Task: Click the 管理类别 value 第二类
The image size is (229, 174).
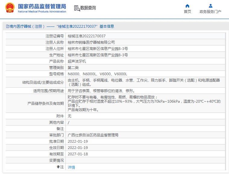Action: 73,67
